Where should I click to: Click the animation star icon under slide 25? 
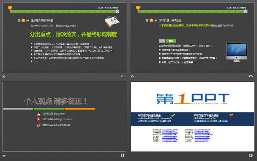click(x=4, y=77)
